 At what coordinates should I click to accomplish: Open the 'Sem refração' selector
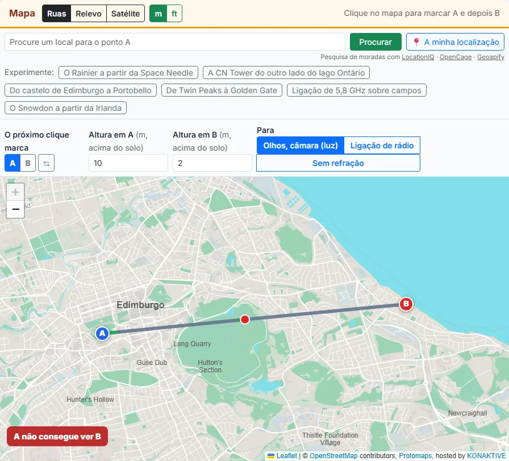click(x=338, y=163)
